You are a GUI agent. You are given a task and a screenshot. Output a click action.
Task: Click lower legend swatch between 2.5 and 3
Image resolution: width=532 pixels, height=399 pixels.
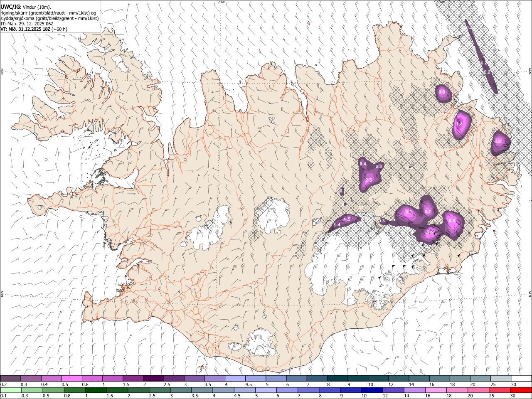coord(159,390)
